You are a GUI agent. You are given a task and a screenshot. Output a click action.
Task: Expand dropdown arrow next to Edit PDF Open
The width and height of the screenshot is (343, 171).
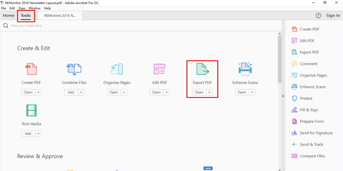click(x=167, y=92)
